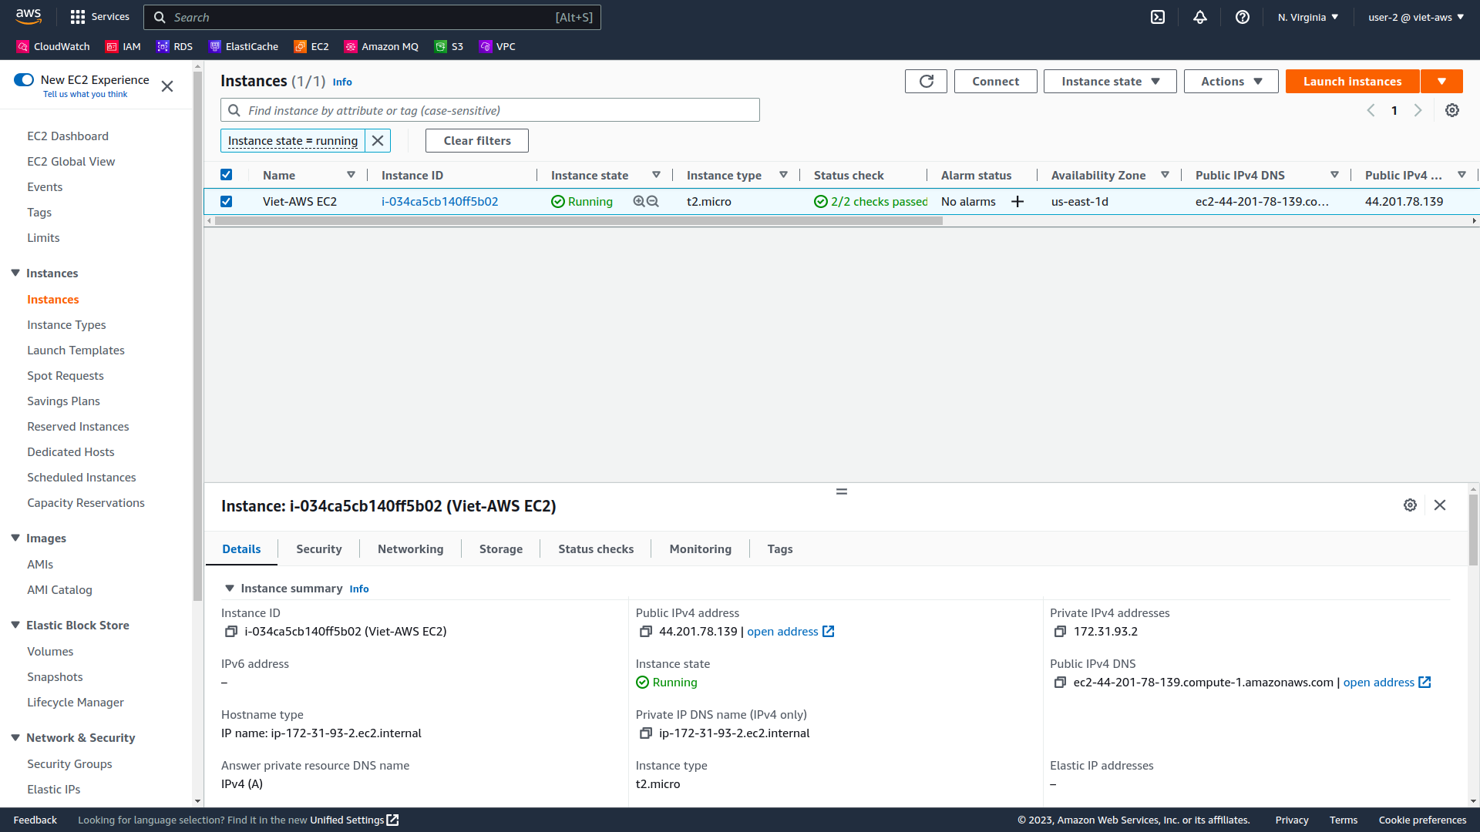The width and height of the screenshot is (1480, 832).
Task: Switch to the Tags tab
Action: (780, 549)
